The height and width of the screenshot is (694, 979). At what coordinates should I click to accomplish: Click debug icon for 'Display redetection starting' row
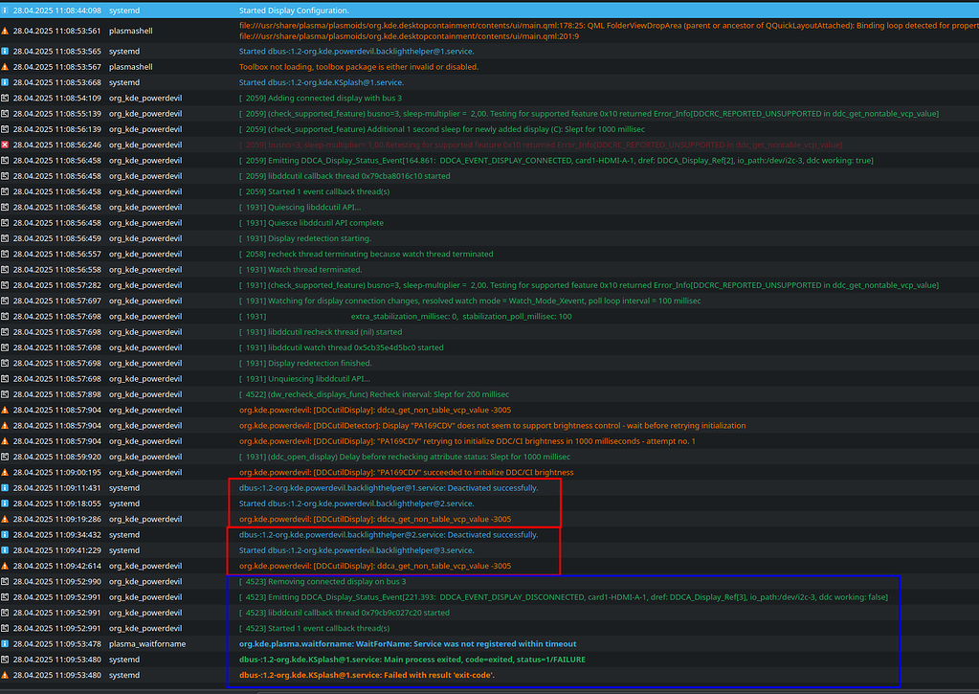click(6, 238)
